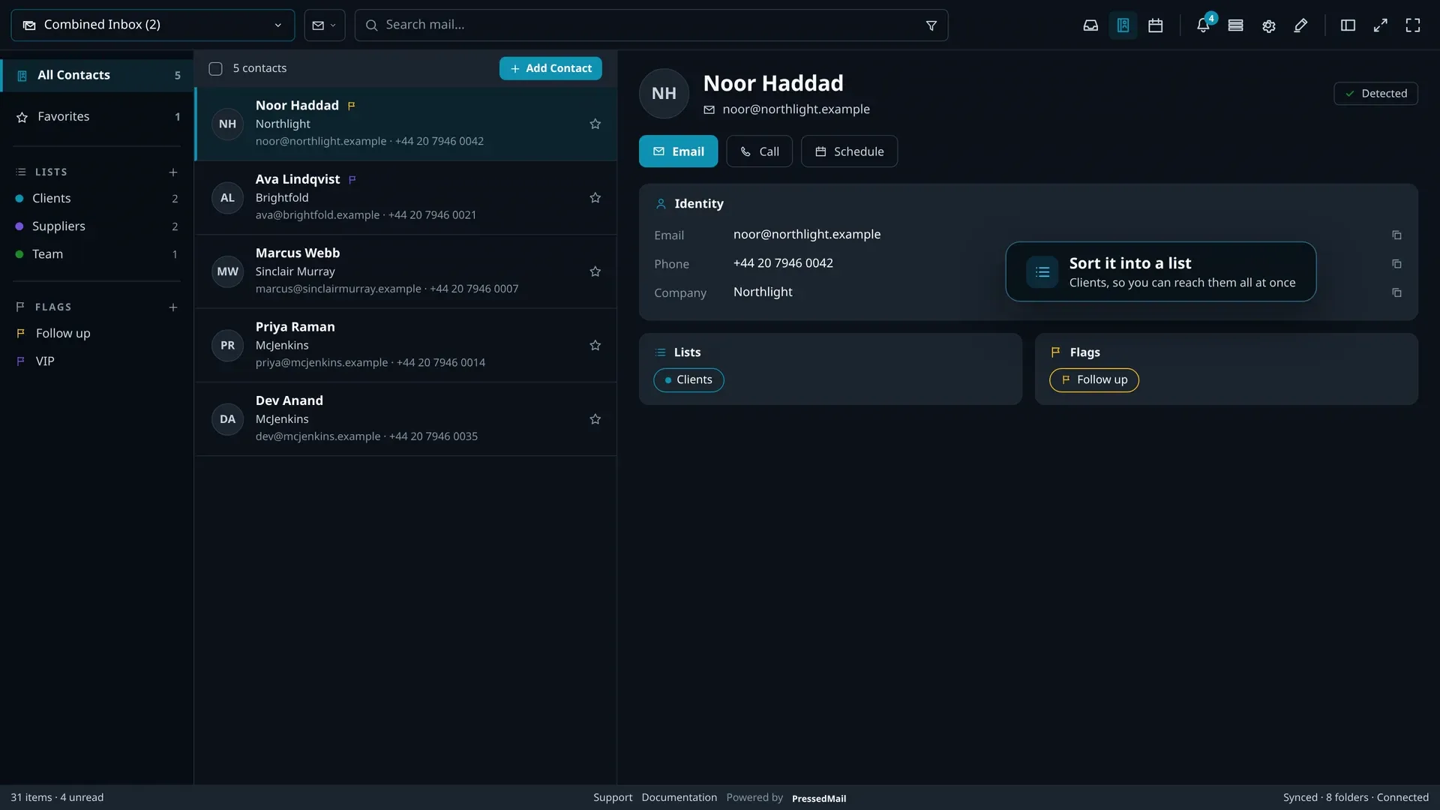Focus the Search mail input field

pyautogui.click(x=651, y=25)
